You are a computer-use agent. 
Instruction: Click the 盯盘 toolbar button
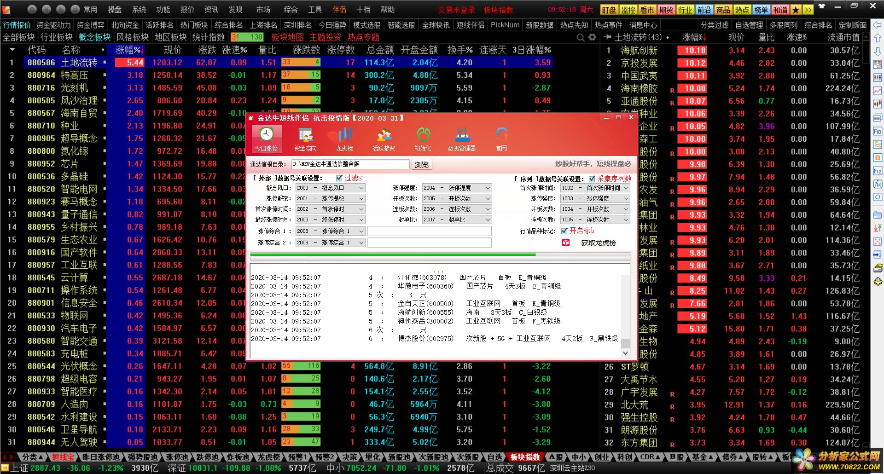pyautogui.click(x=609, y=10)
